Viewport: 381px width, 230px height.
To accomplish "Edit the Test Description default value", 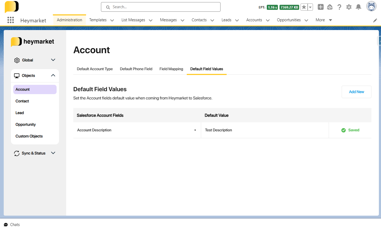I will pyautogui.click(x=265, y=130).
